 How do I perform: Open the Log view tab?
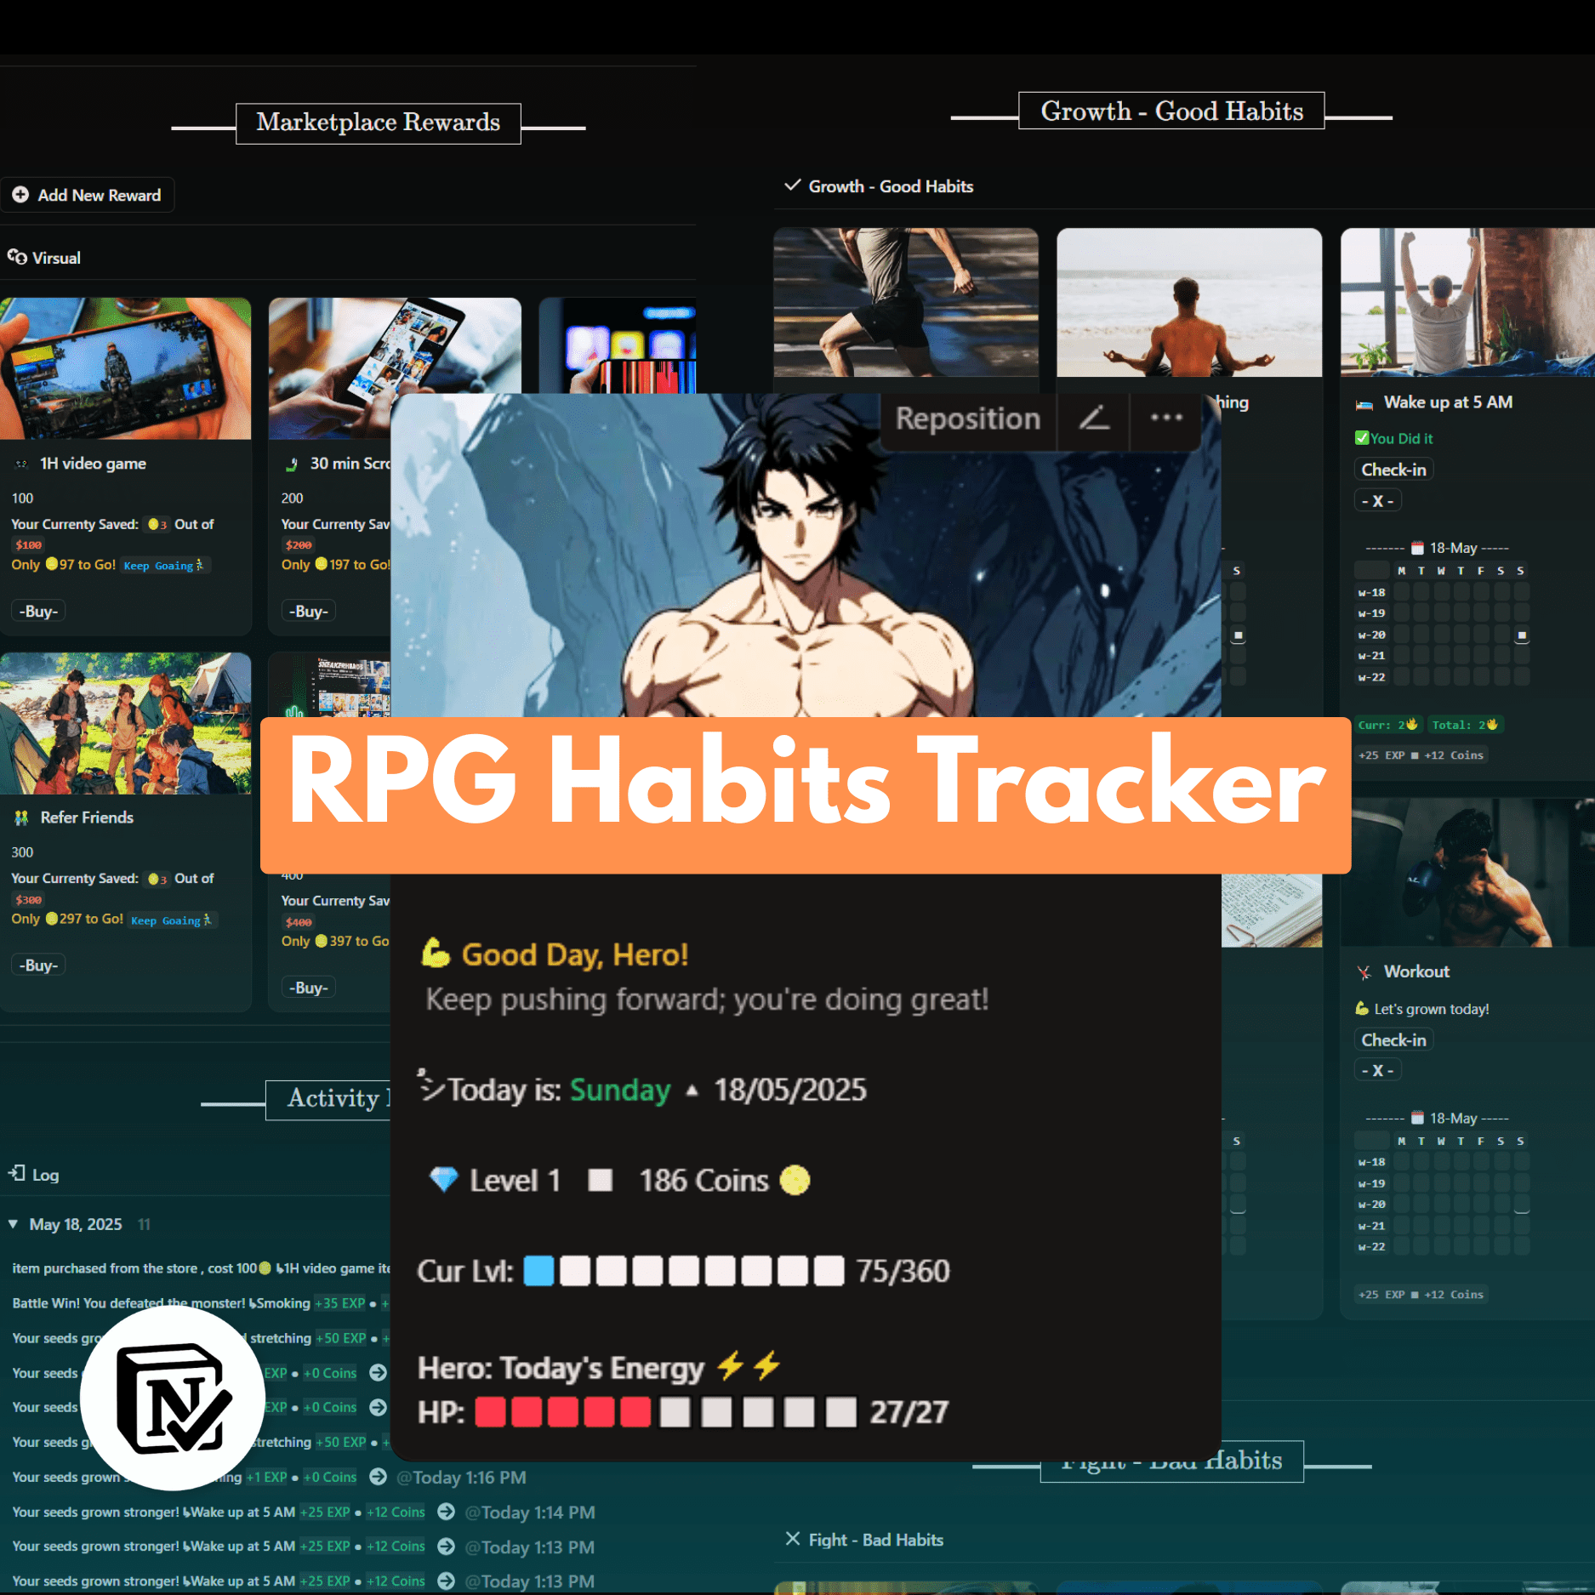[x=34, y=1174]
